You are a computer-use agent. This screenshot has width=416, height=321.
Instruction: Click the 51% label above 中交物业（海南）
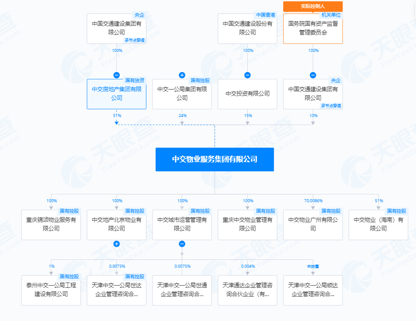click(x=379, y=201)
